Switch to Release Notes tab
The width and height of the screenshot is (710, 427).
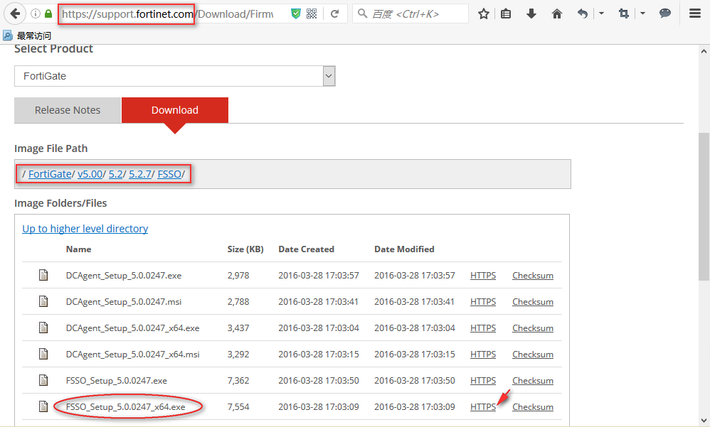[x=68, y=110]
